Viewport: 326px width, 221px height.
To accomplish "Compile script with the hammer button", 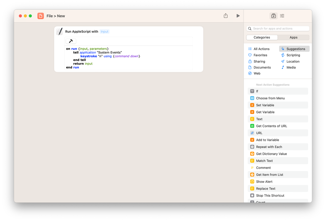I will (71, 41).
